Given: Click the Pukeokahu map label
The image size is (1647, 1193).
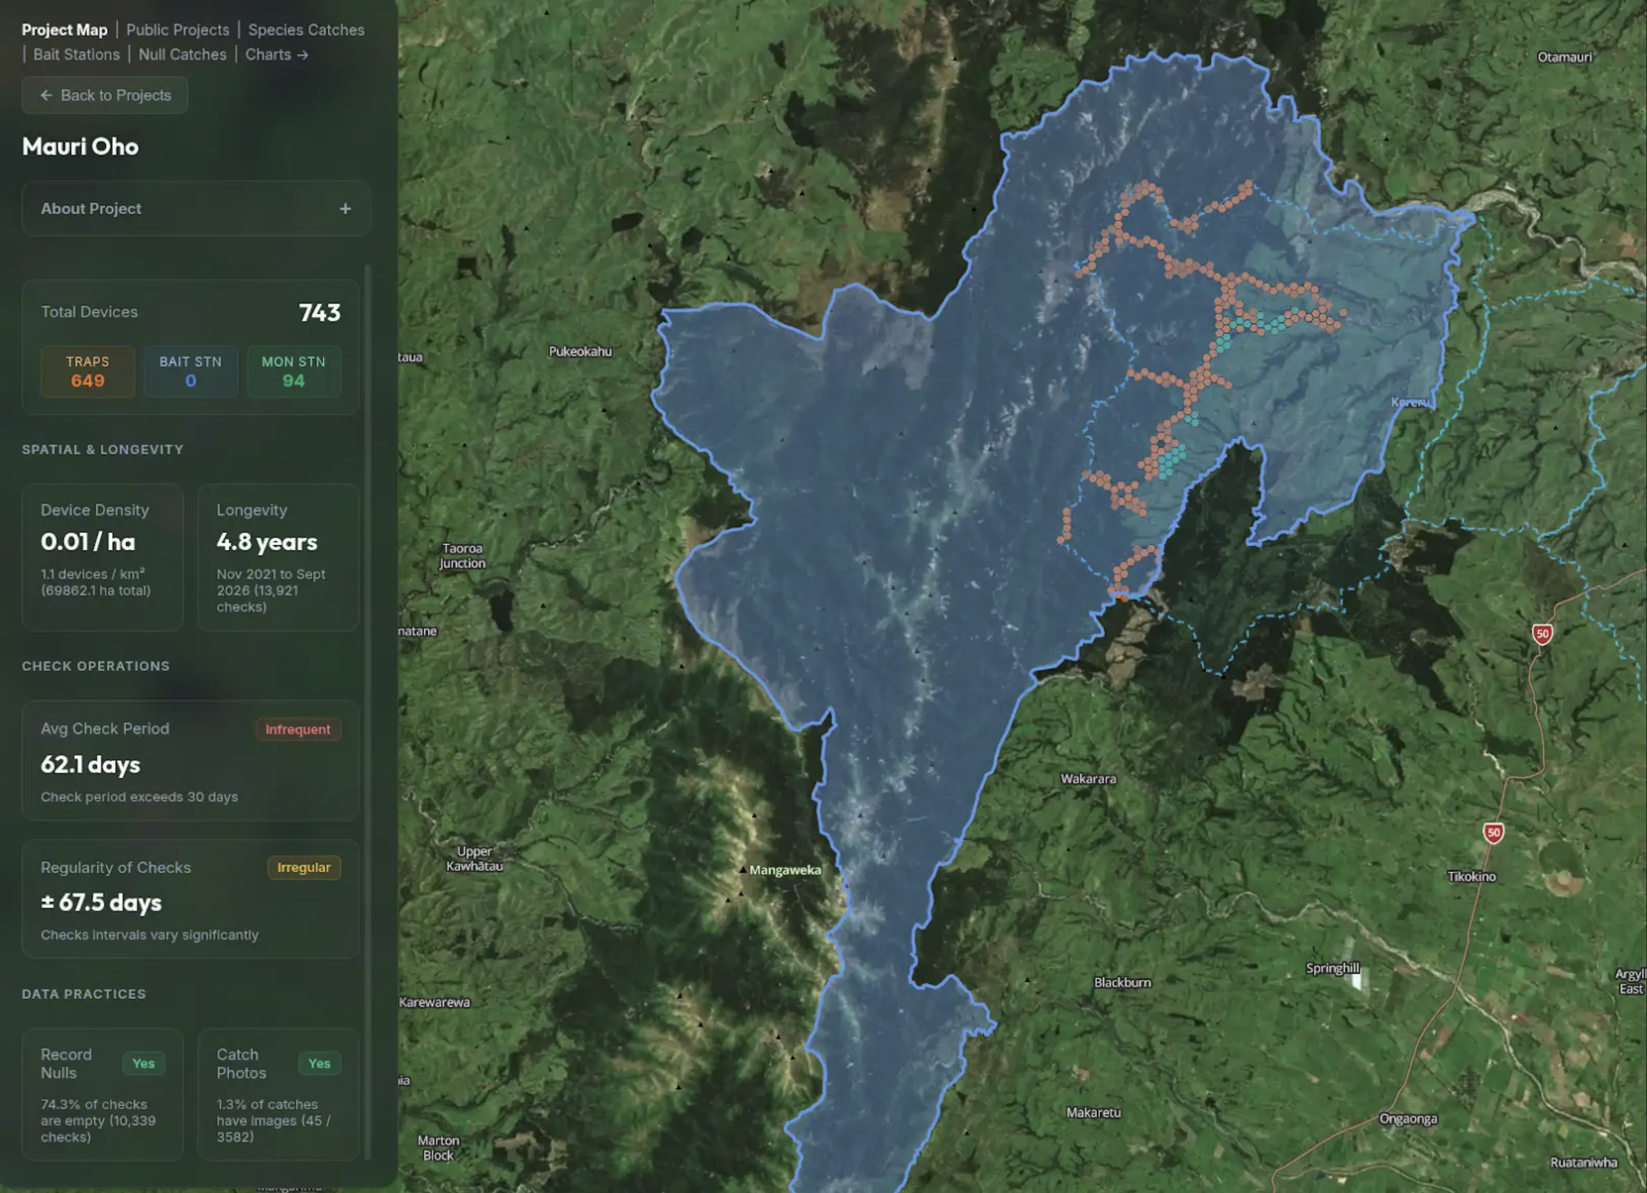Looking at the screenshot, I should click(580, 351).
